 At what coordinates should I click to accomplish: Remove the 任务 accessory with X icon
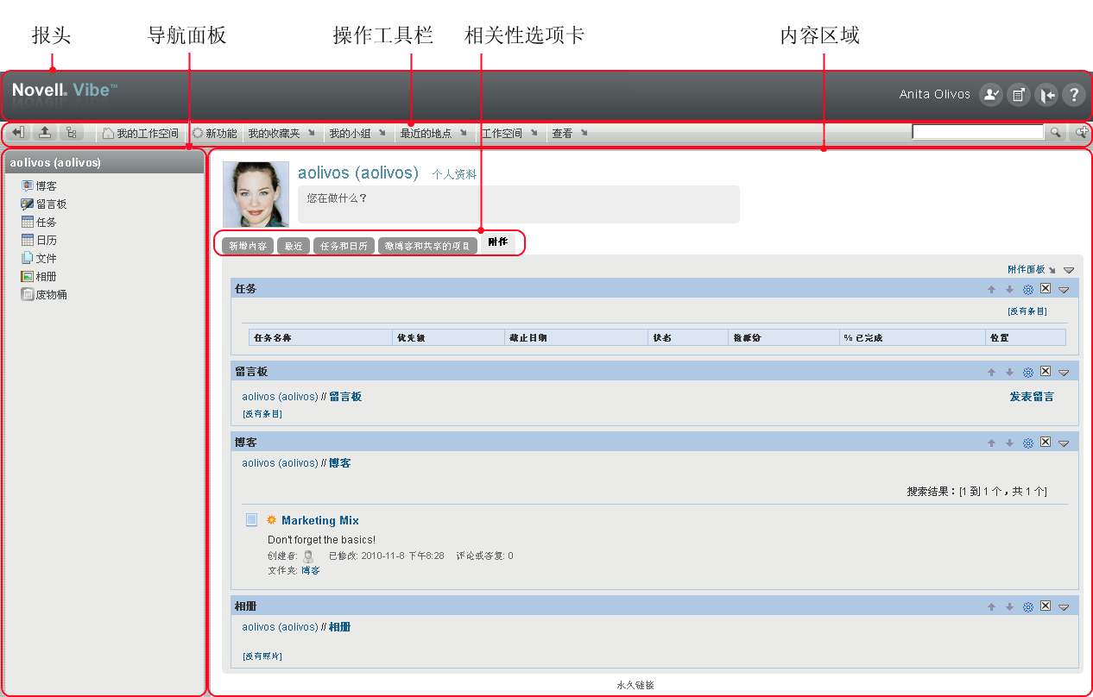1045,289
